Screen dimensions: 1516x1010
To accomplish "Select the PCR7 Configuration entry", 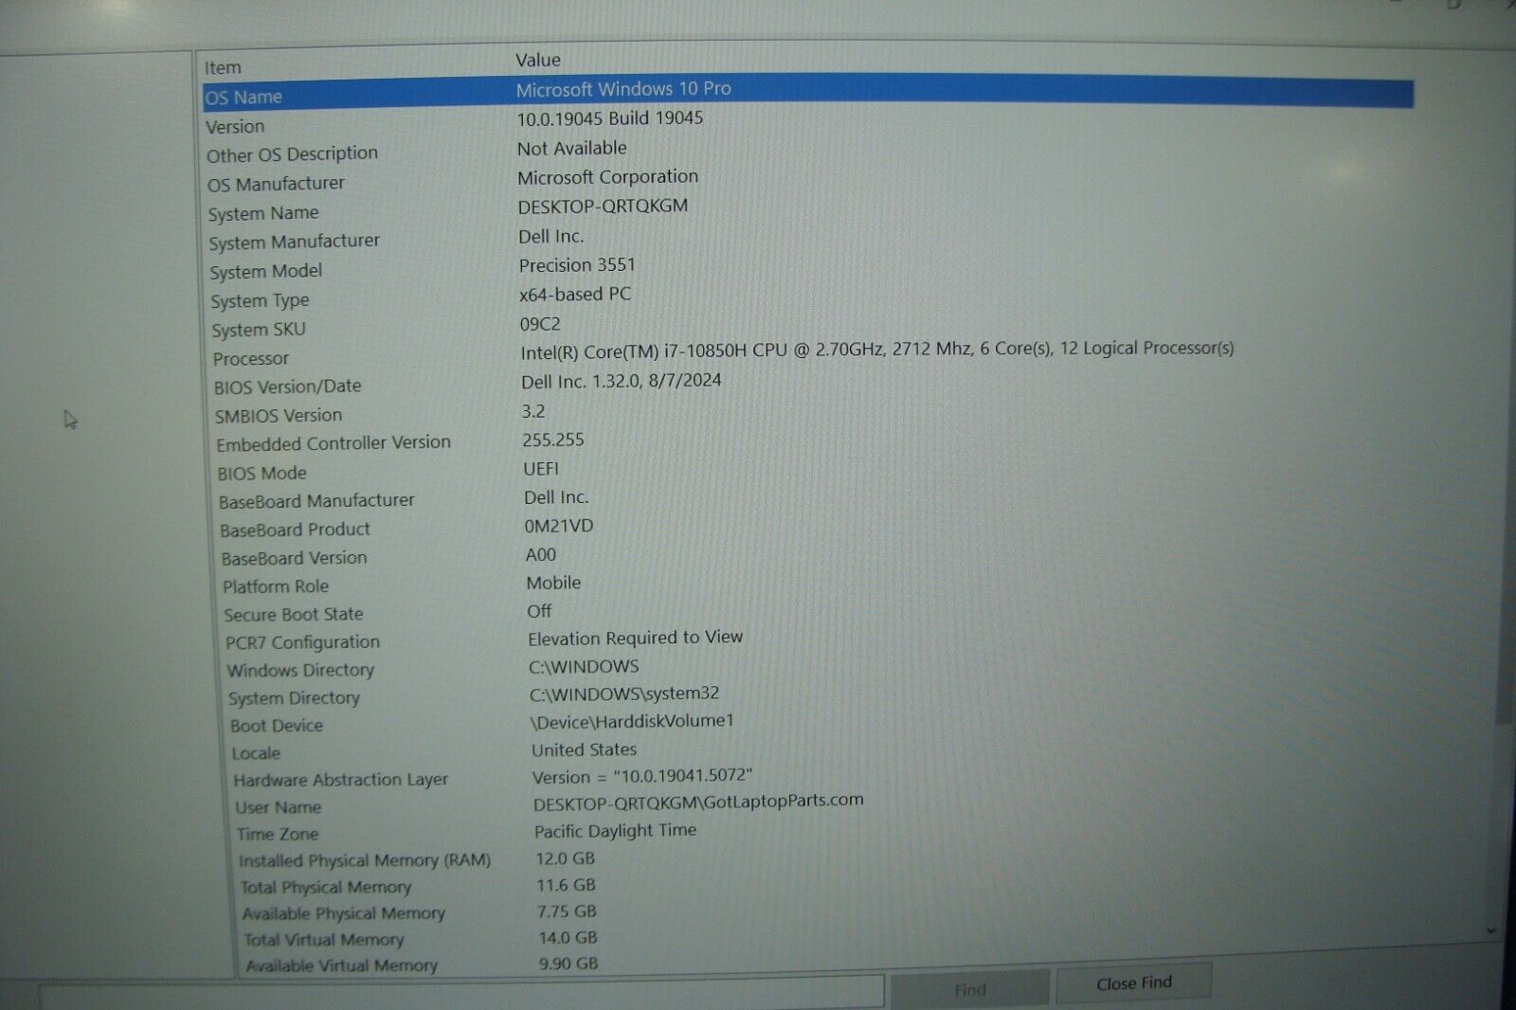I will click(x=379, y=640).
